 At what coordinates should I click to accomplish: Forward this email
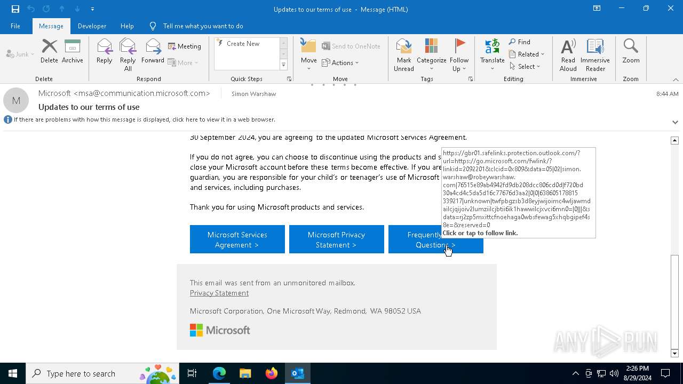coord(153,51)
